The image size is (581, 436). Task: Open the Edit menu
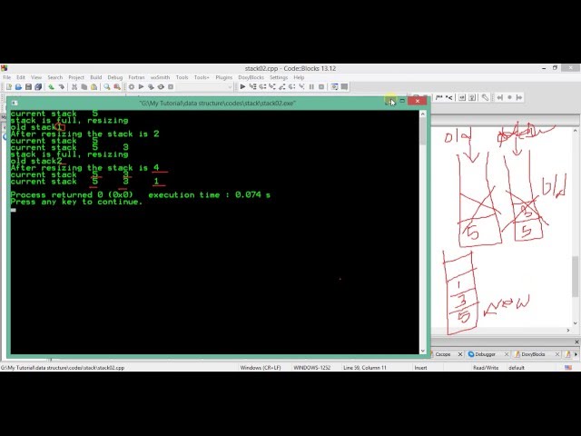click(x=21, y=77)
